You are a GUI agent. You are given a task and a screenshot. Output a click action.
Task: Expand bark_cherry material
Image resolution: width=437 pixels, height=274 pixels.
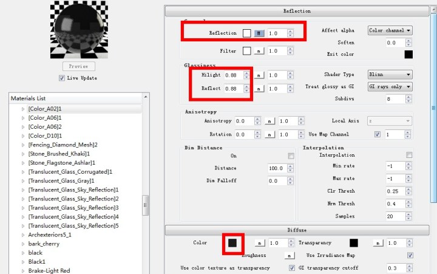pyautogui.click(x=23, y=244)
